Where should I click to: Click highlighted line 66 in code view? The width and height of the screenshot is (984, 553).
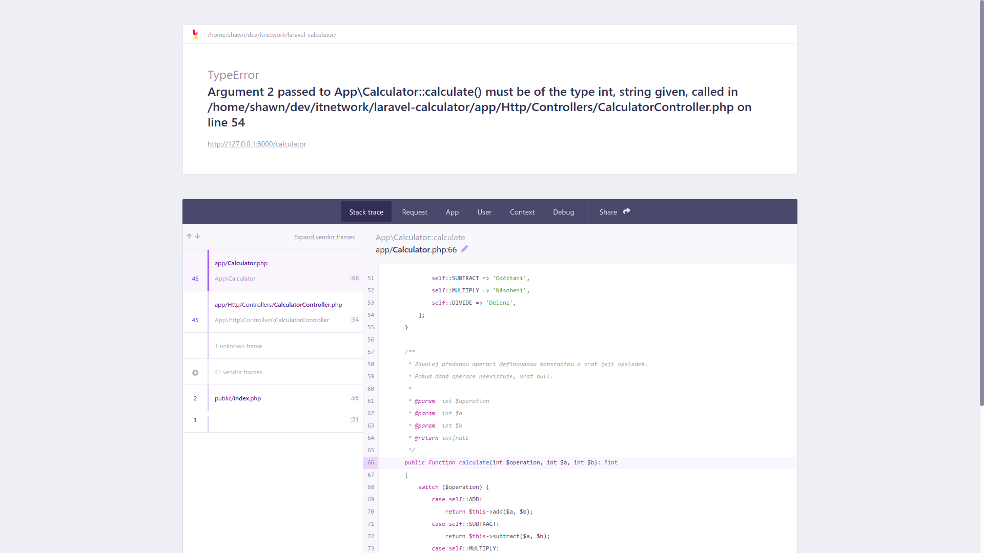[x=512, y=462]
